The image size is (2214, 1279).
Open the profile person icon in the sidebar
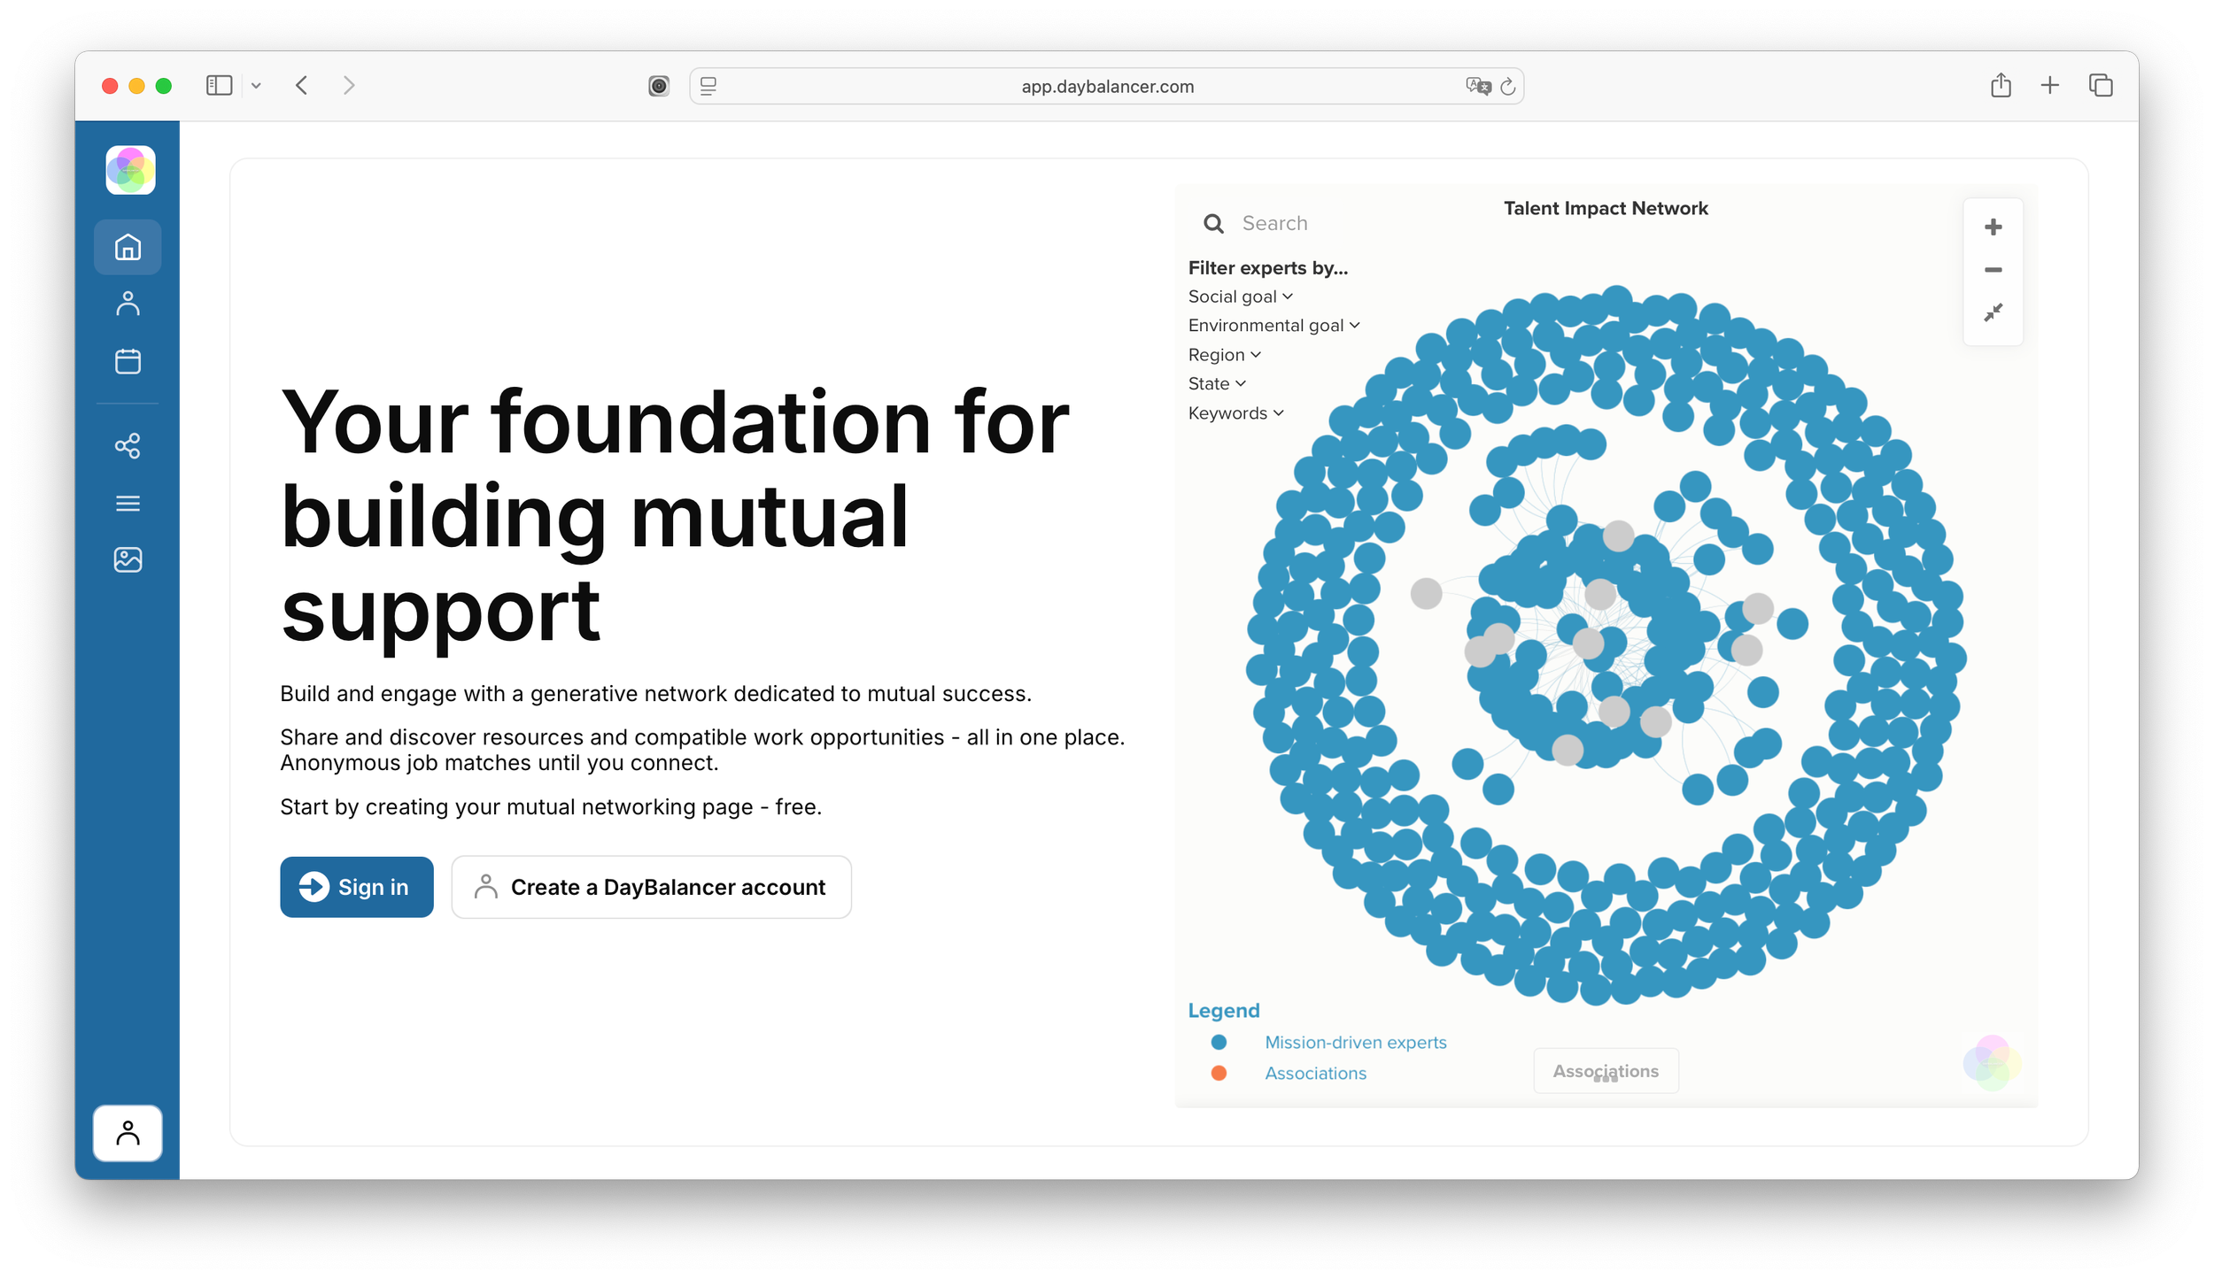pos(128,304)
